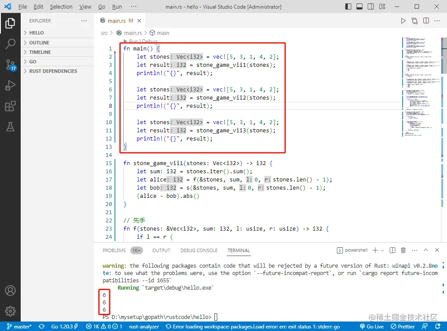
Task: Maximize the panel with up chevron
Action: coord(425,250)
